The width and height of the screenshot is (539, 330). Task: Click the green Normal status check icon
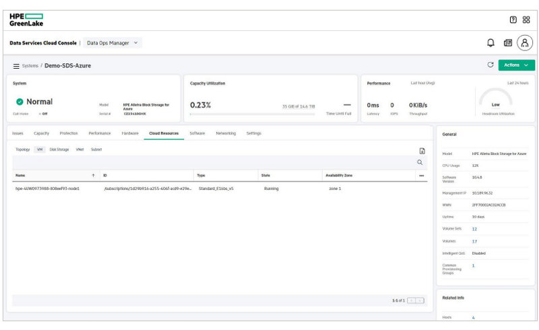click(20, 102)
